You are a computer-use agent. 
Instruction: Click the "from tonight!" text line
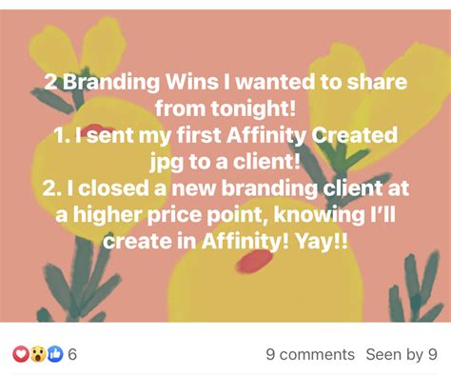(x=225, y=109)
